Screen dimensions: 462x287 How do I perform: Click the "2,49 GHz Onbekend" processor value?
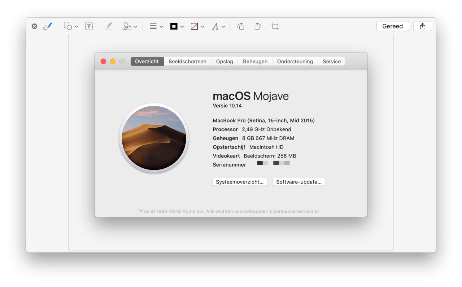(x=266, y=129)
